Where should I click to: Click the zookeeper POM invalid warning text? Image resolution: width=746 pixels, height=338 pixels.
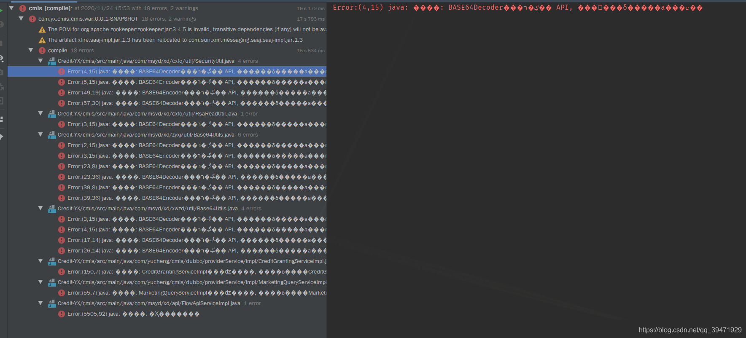187,30
